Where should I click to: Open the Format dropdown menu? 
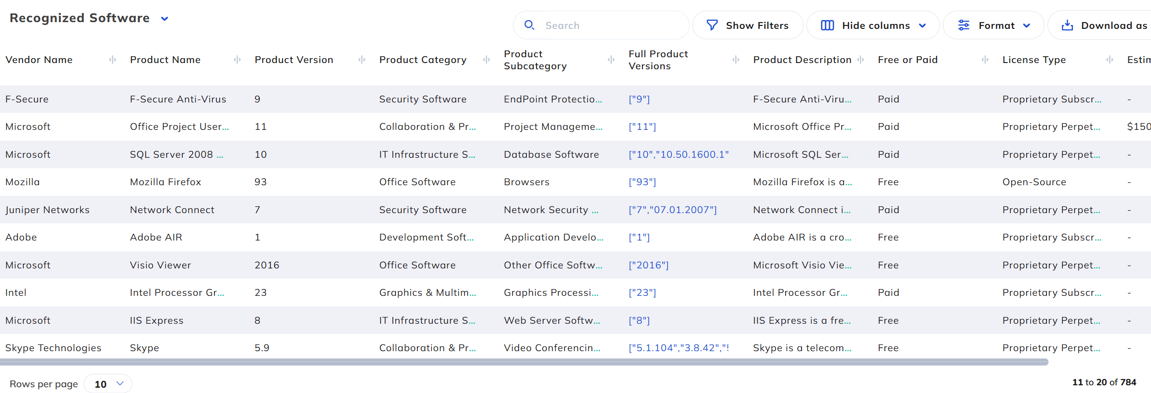tap(993, 25)
